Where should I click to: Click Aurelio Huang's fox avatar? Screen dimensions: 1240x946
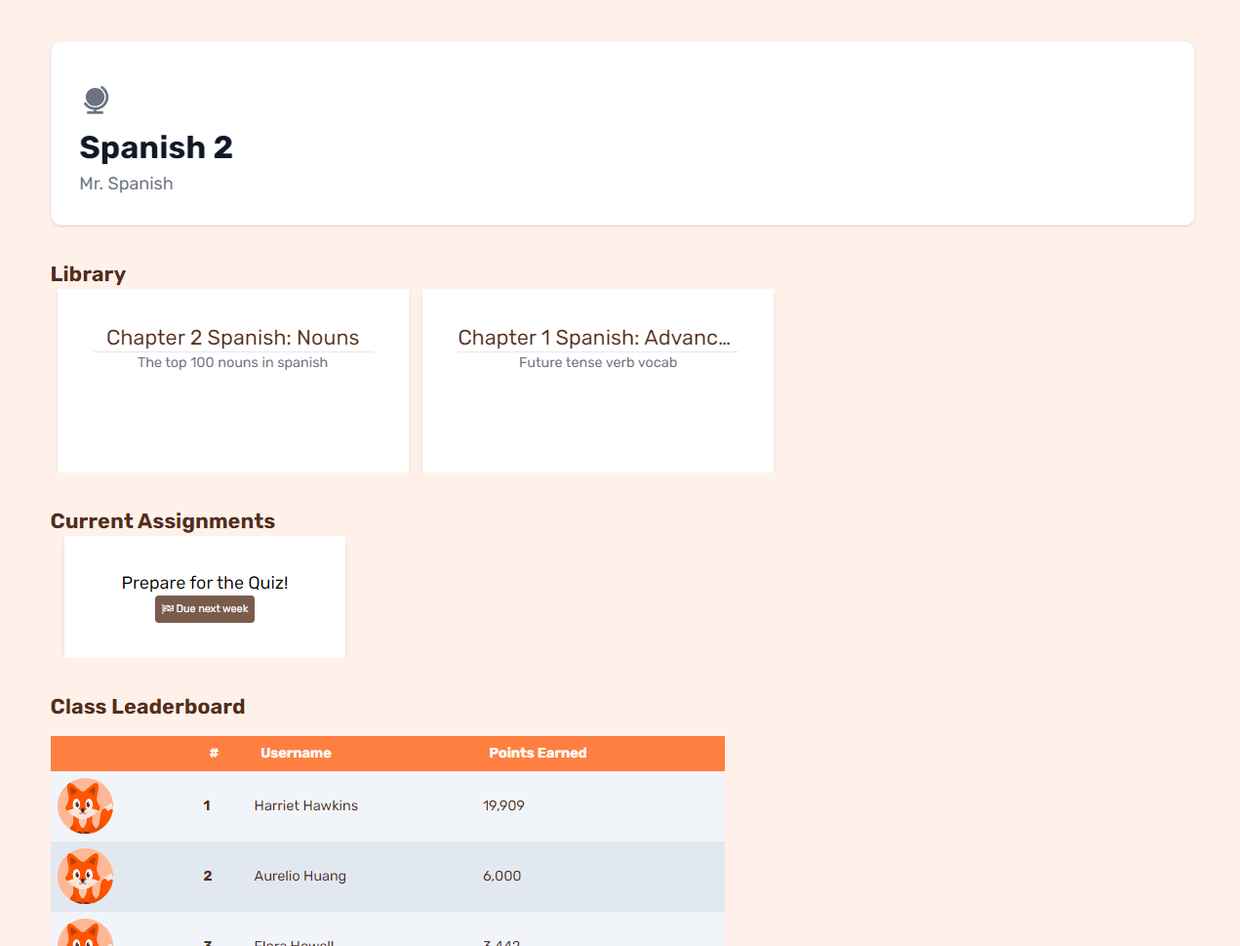point(86,876)
